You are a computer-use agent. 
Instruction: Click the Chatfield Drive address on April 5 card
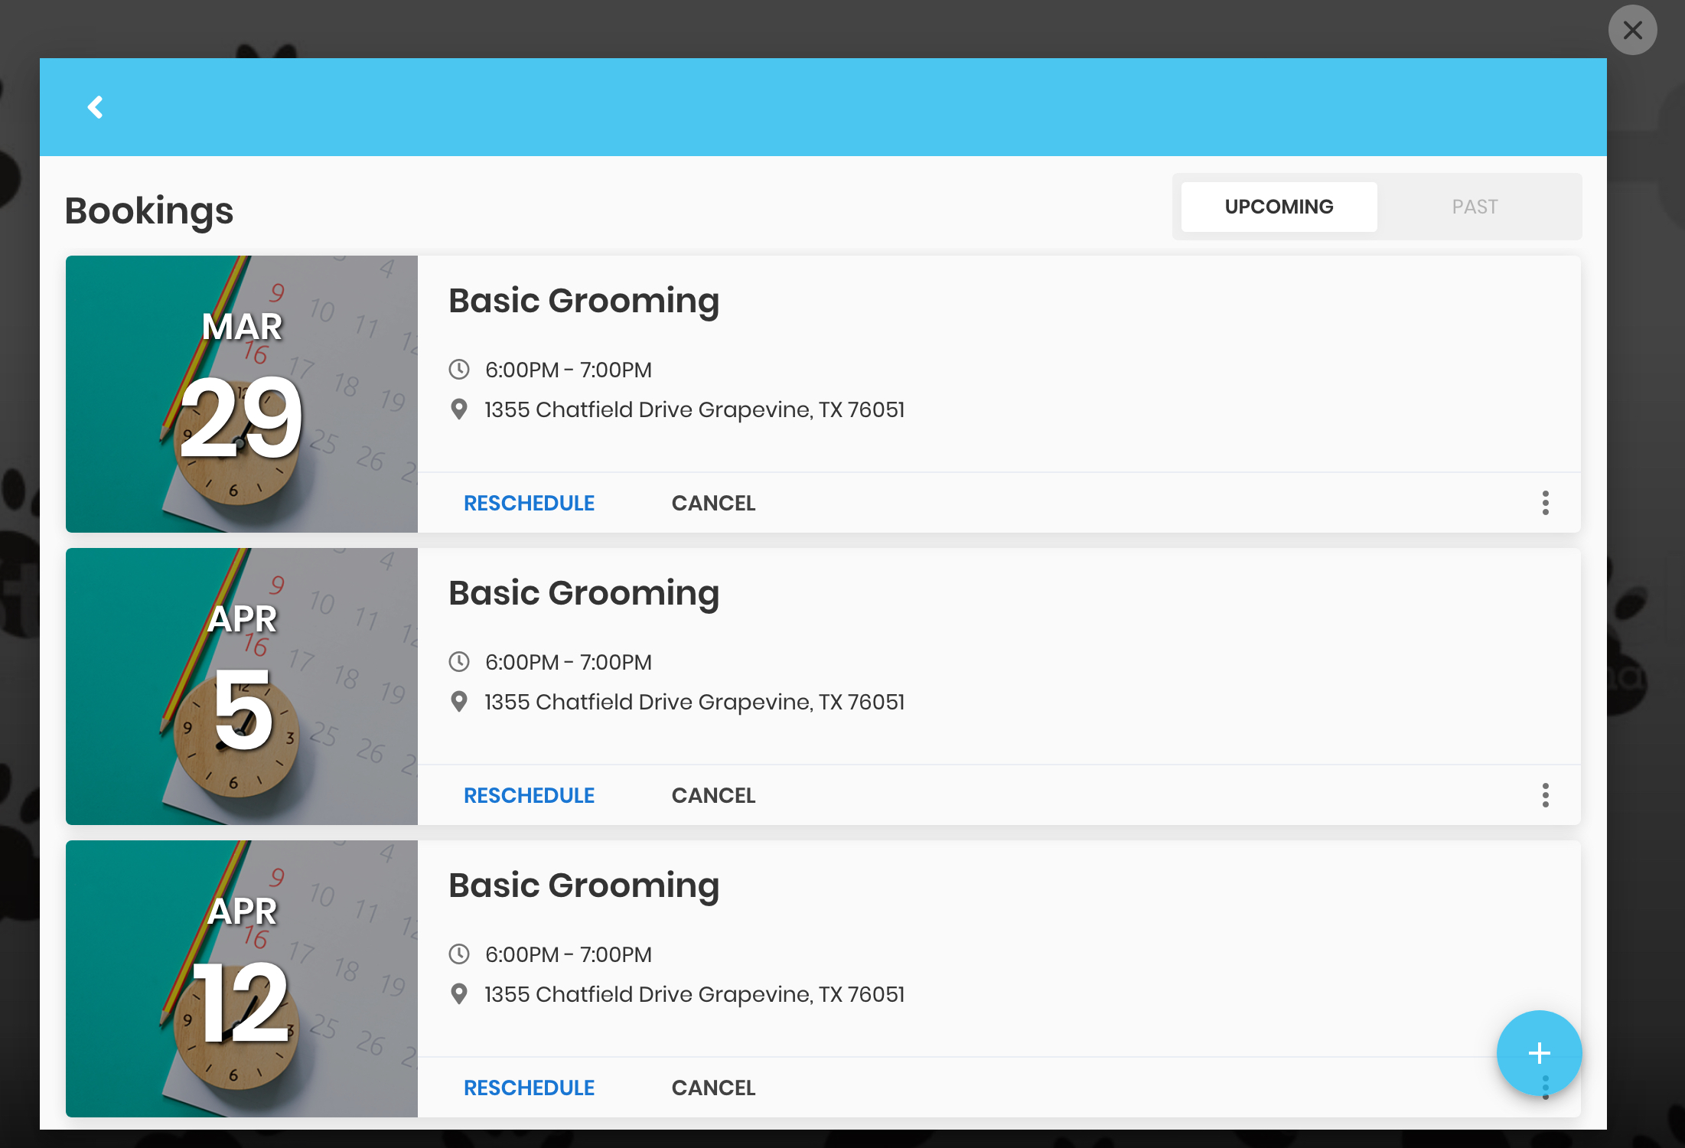695,702
